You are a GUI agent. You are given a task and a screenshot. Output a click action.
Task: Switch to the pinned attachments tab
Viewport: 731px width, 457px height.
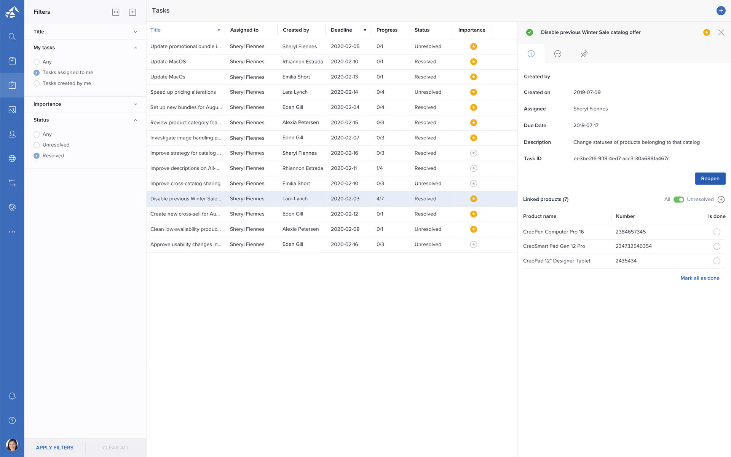584,54
